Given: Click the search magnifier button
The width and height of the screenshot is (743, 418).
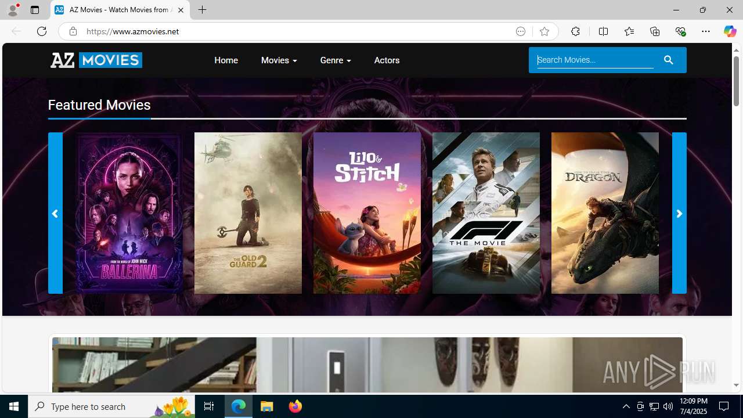Looking at the screenshot, I should click(x=668, y=60).
